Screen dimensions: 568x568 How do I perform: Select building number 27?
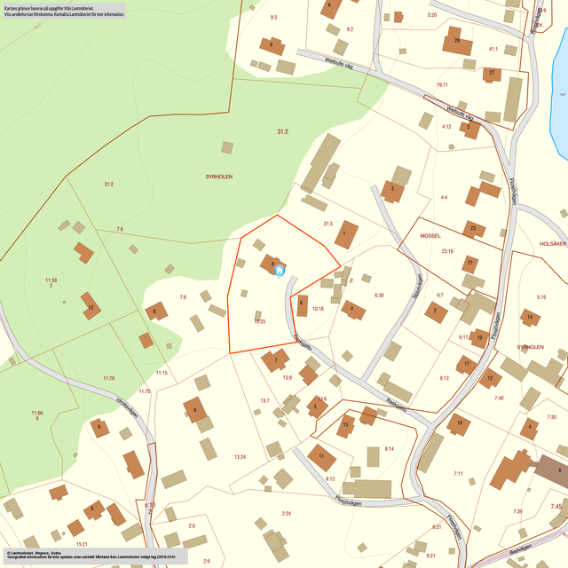tap(492, 74)
